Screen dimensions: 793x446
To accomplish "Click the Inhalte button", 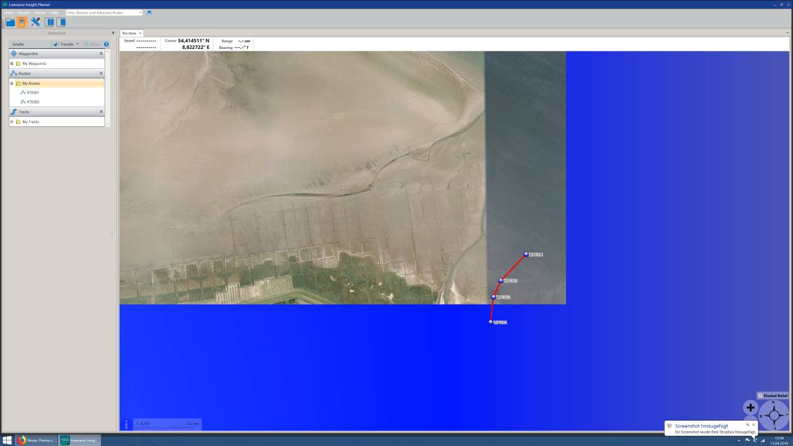I will [18, 44].
